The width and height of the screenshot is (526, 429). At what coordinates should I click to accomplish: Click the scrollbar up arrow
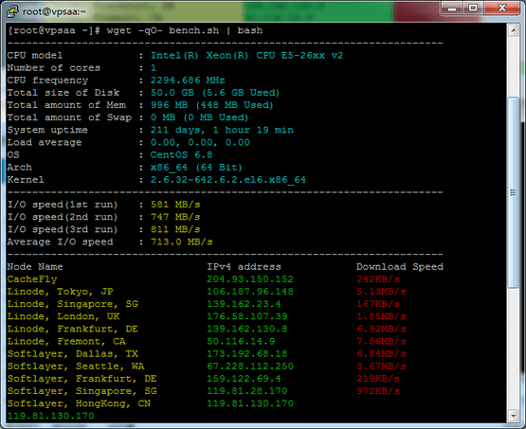tap(514, 31)
